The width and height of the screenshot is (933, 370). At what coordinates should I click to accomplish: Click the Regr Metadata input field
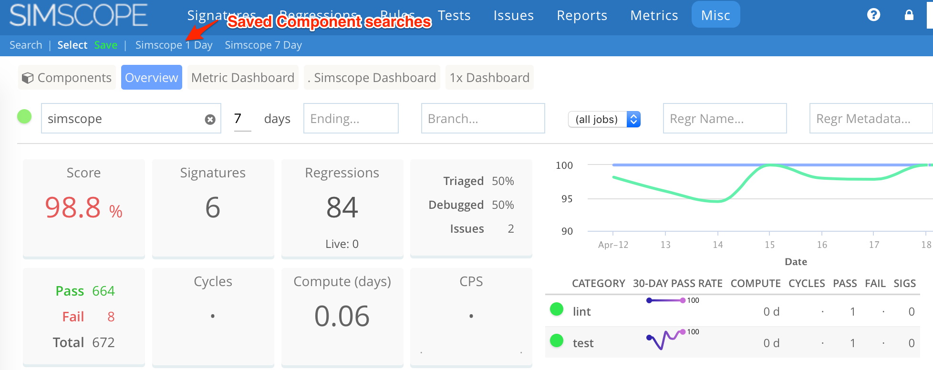pyautogui.click(x=871, y=118)
